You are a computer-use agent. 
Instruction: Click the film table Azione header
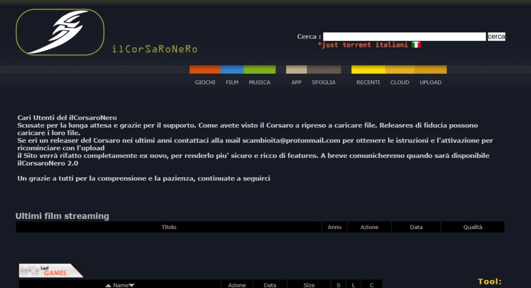(x=369, y=227)
